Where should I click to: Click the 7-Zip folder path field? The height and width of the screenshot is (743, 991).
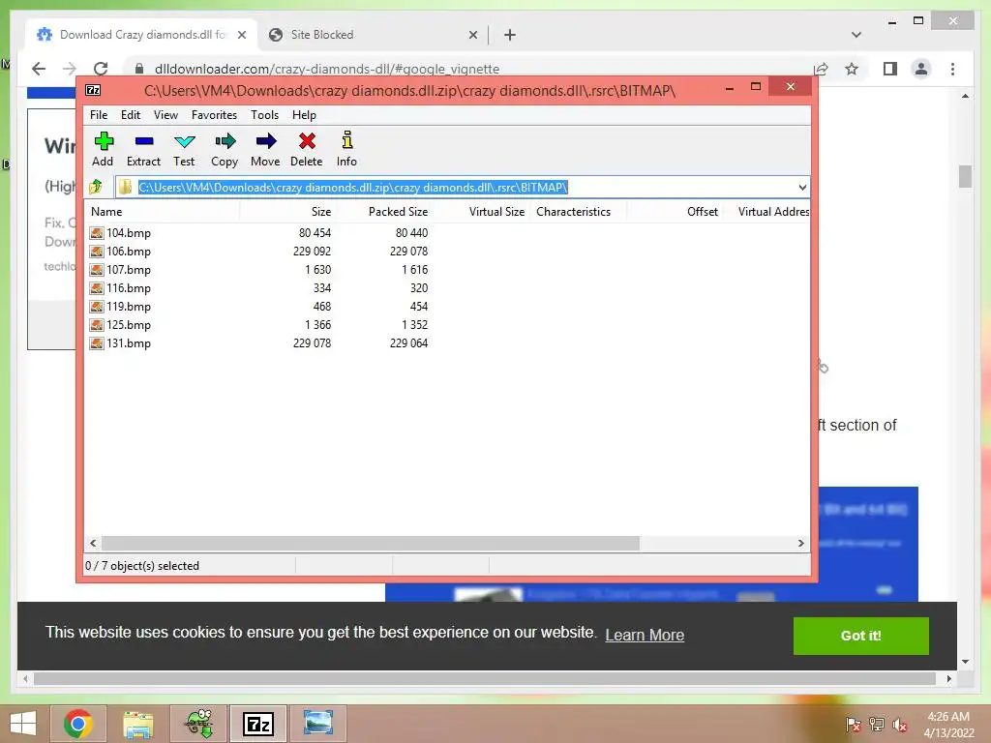pyautogui.click(x=463, y=187)
